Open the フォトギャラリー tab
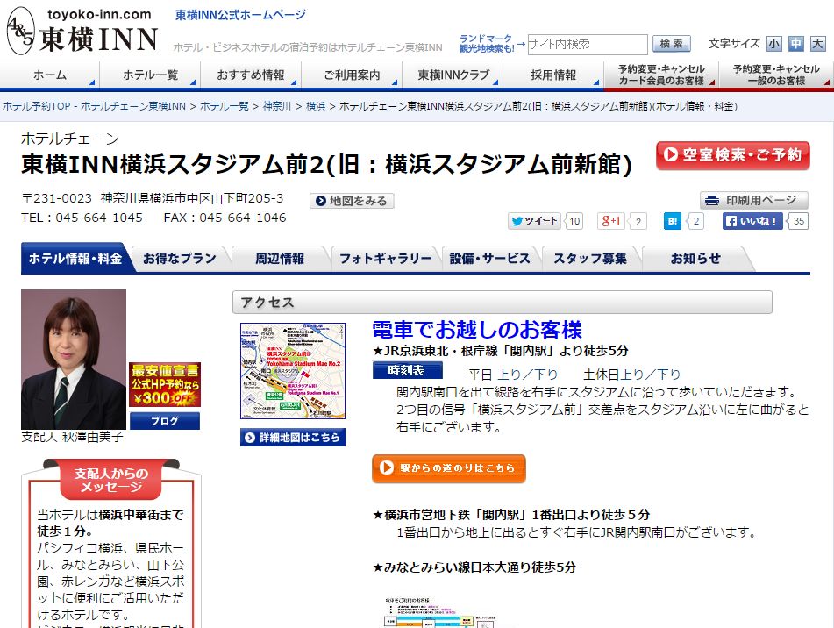The image size is (834, 628). (x=386, y=259)
